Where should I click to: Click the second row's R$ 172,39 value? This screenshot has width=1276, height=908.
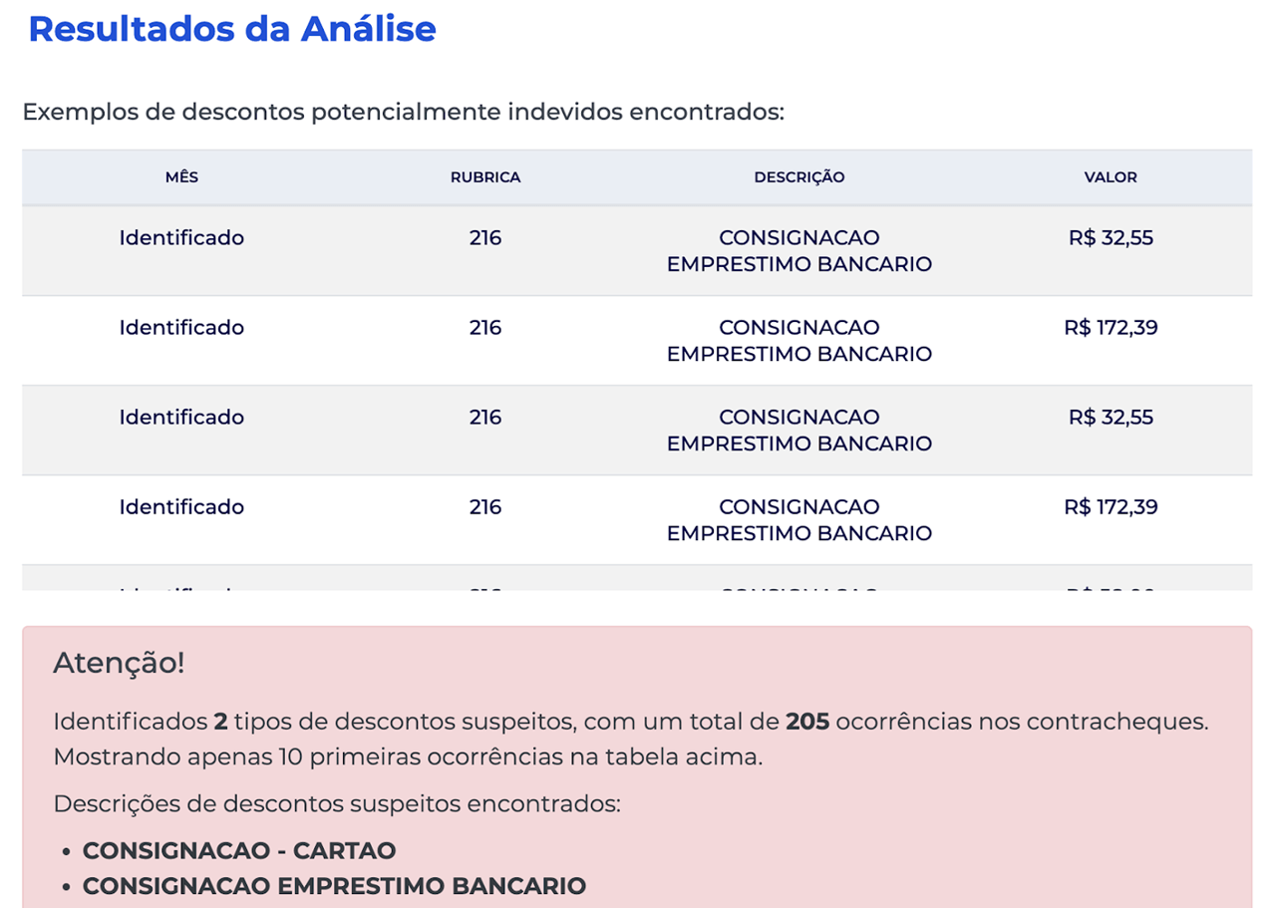tap(1111, 327)
